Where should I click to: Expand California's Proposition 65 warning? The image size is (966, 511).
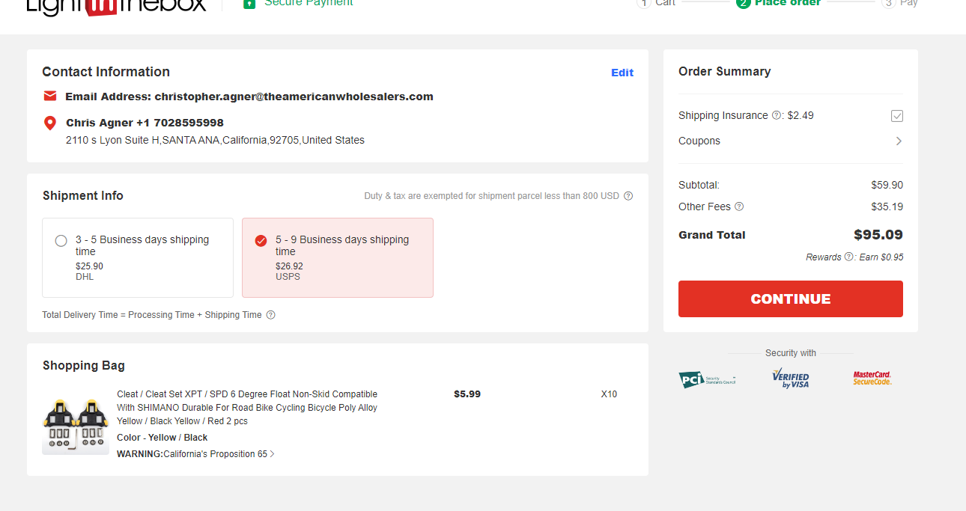tap(195, 454)
